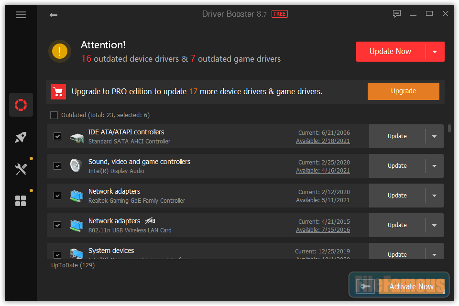This screenshot has width=459, height=306.
Task: Click the System devices computer icon
Action: pos(76,253)
